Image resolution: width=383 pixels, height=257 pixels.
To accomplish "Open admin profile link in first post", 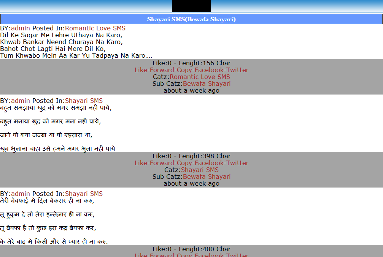I will tap(20, 28).
